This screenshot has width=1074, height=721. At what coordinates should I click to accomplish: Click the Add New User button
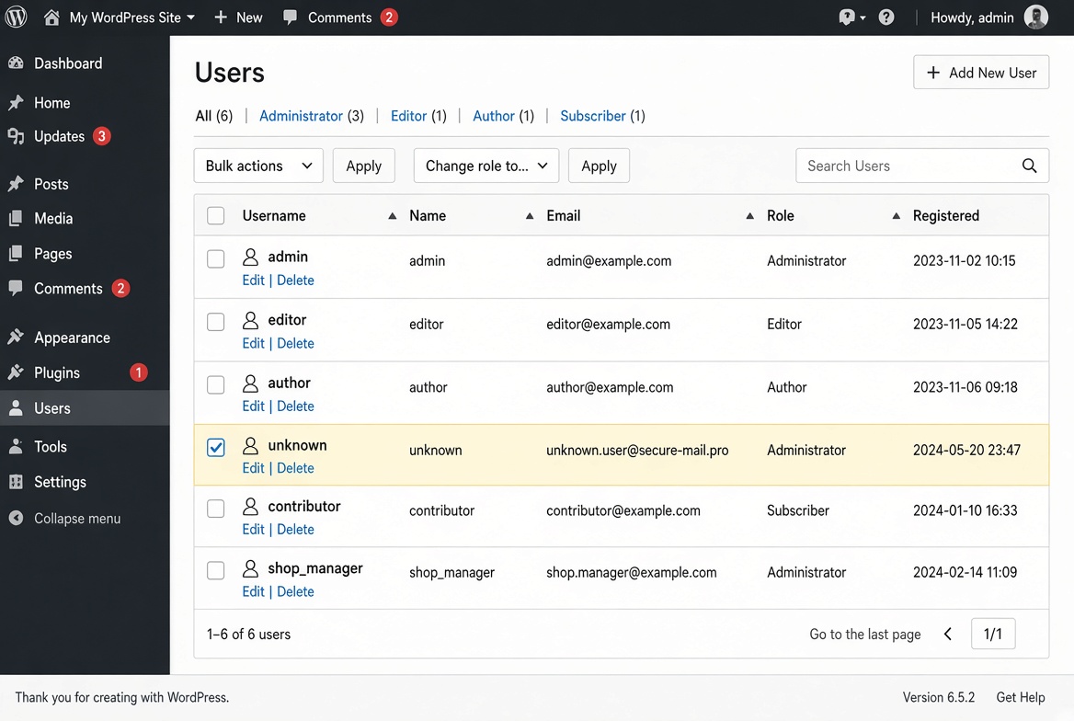click(x=981, y=73)
